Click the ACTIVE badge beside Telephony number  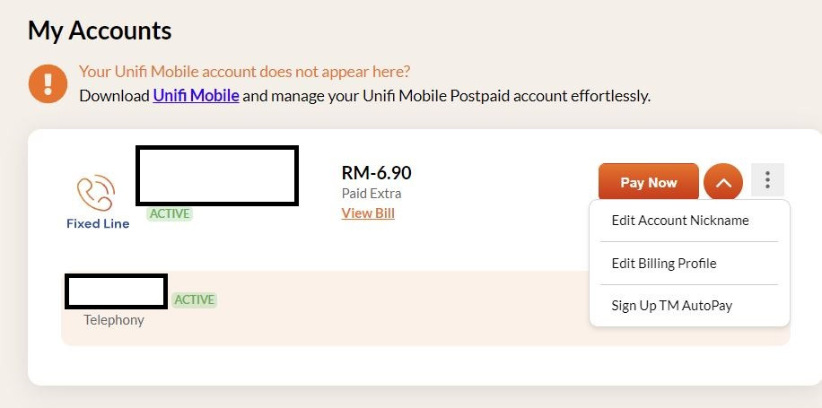[194, 299]
